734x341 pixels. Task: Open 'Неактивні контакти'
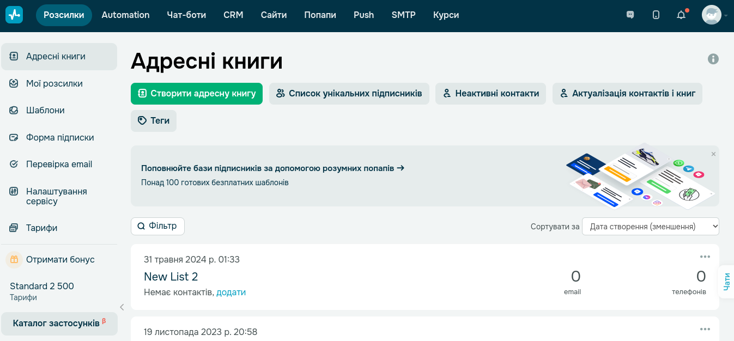pyautogui.click(x=490, y=94)
